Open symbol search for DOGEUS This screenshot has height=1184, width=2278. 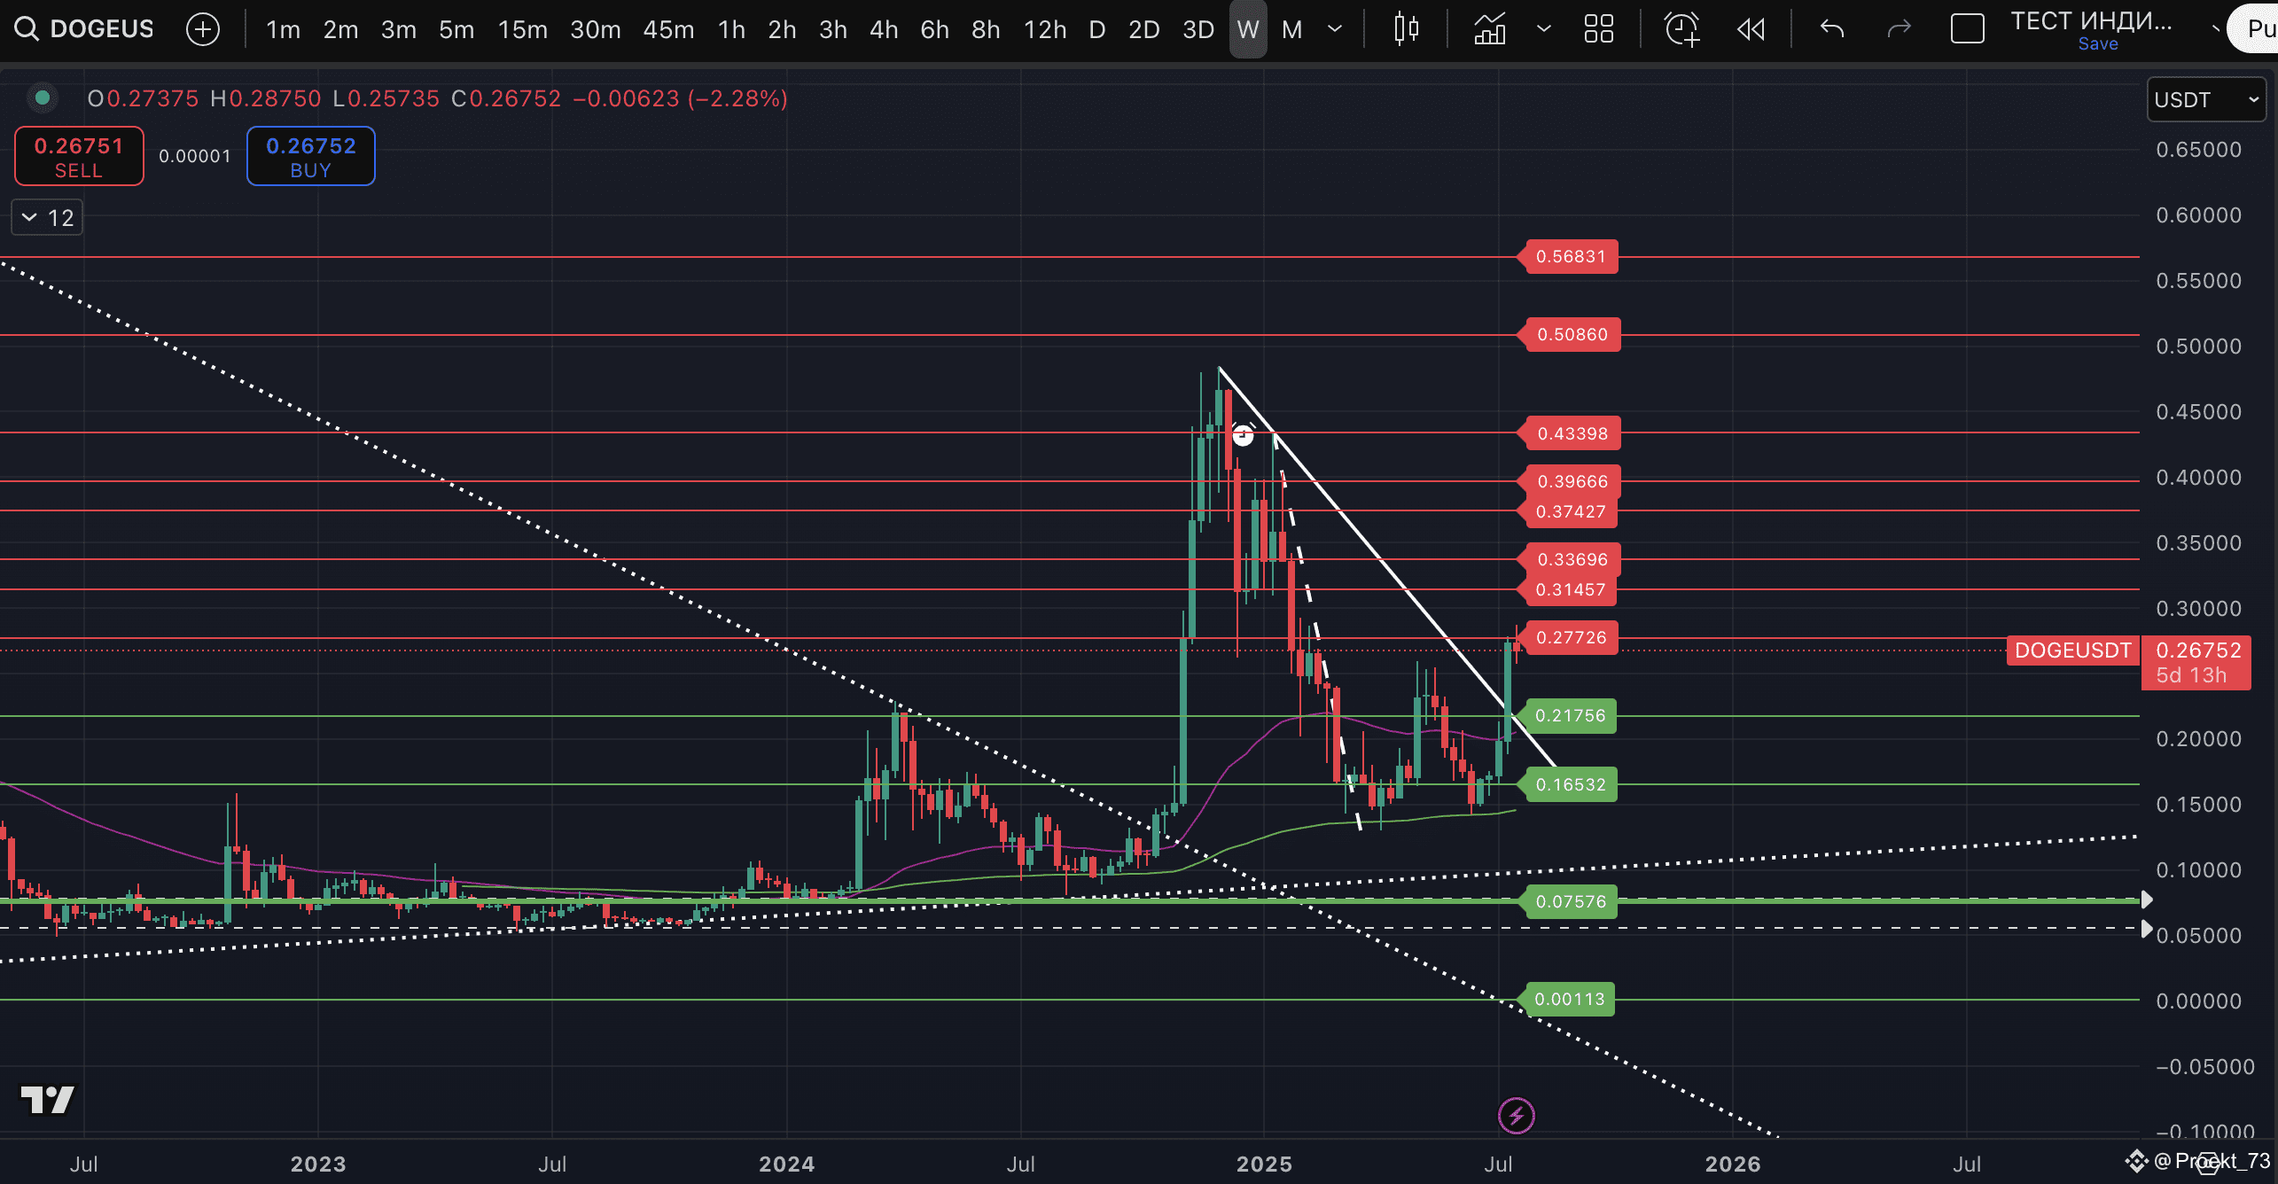pos(84,29)
